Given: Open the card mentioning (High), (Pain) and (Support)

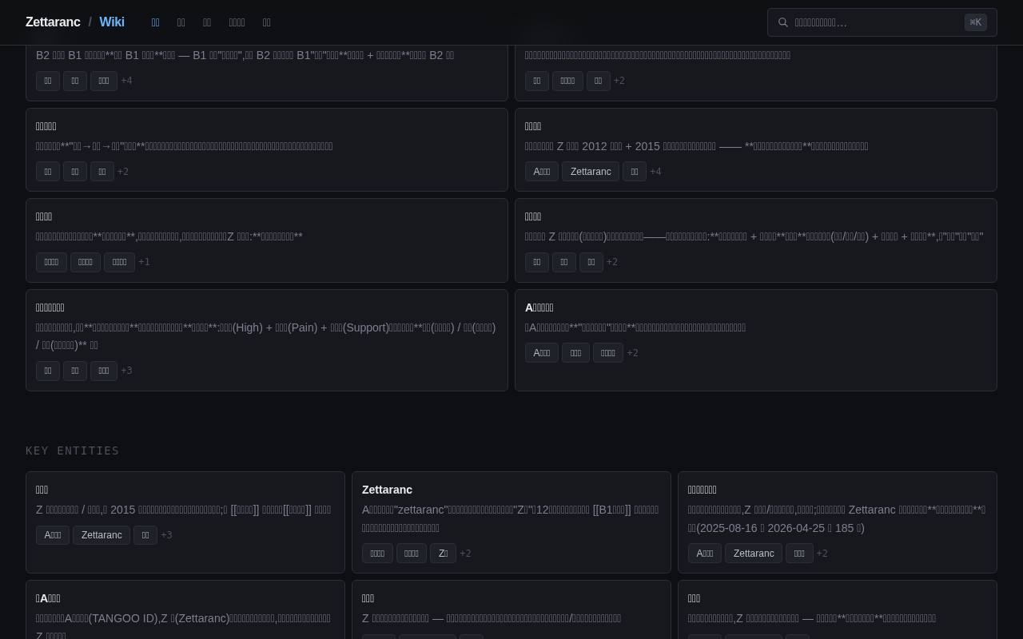Looking at the screenshot, I should pos(267,340).
